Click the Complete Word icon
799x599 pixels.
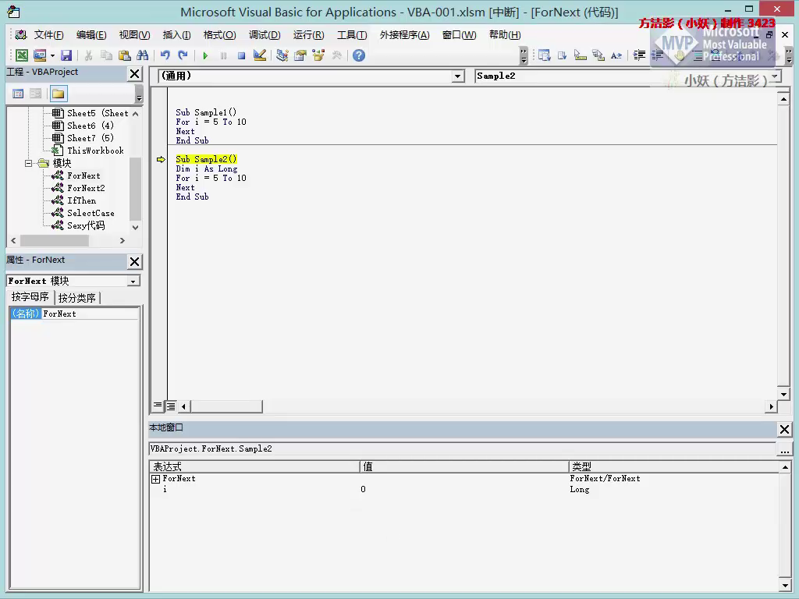point(616,55)
